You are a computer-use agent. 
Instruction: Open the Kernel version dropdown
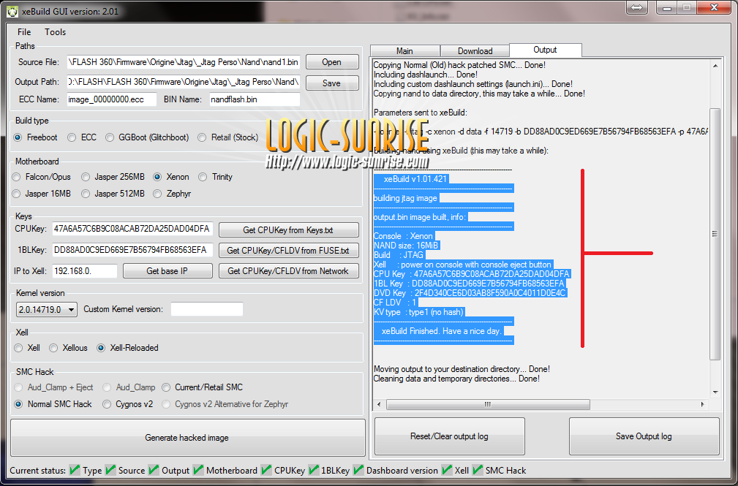click(47, 310)
